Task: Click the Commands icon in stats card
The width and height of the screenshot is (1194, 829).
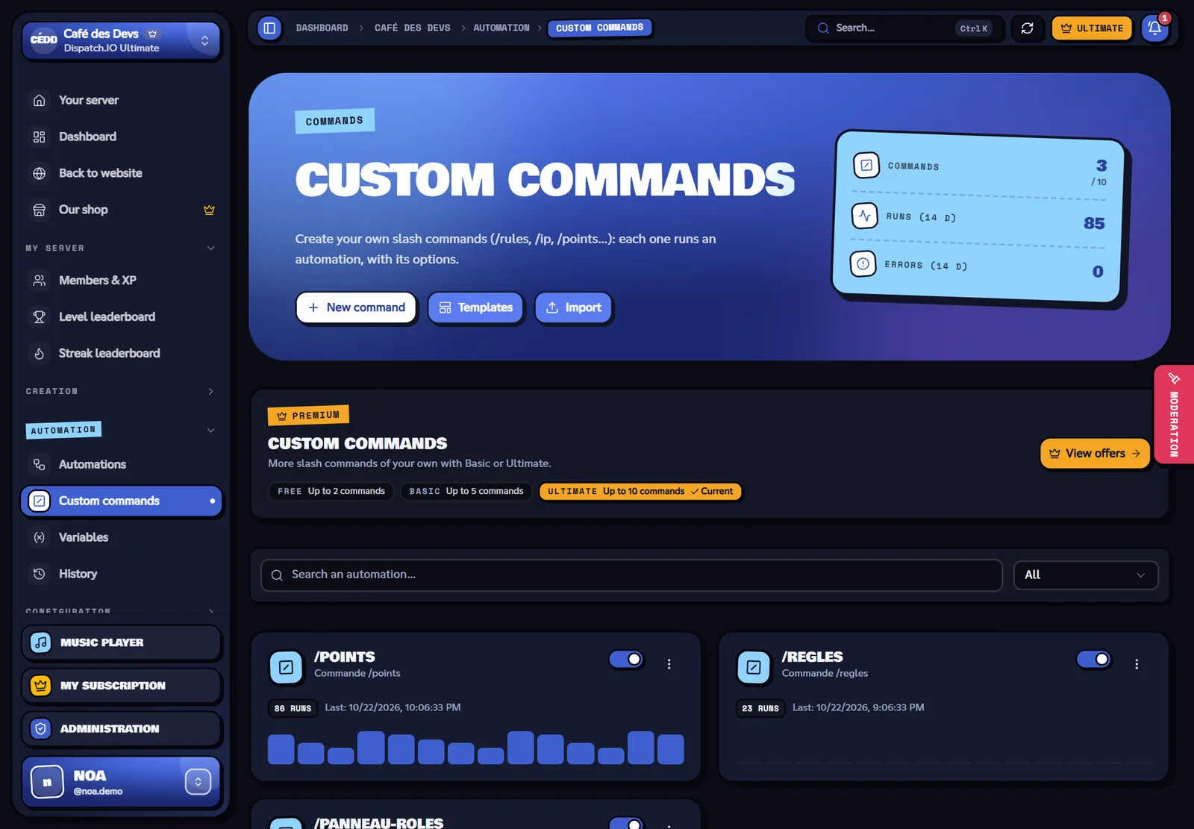Action: click(866, 165)
